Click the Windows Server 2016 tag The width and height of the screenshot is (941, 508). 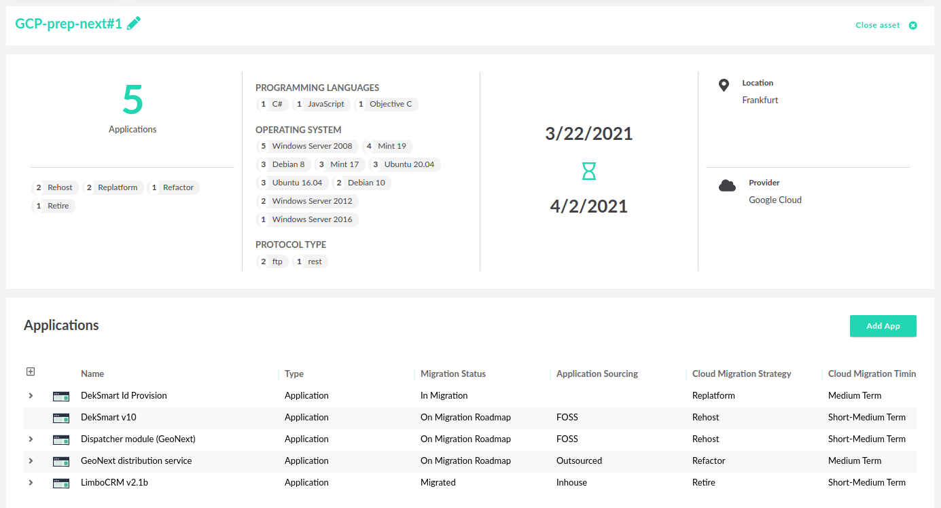[x=308, y=219]
